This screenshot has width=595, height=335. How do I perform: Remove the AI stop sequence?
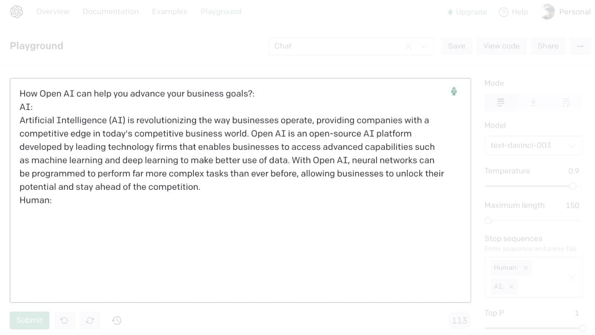click(510, 287)
